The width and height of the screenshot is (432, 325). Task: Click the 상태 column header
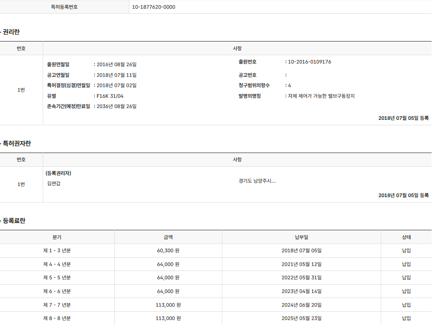coord(406,237)
